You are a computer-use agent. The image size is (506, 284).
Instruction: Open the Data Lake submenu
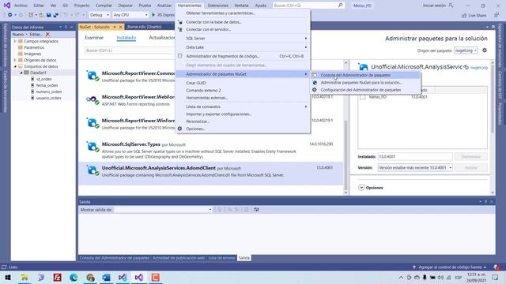[x=243, y=47]
